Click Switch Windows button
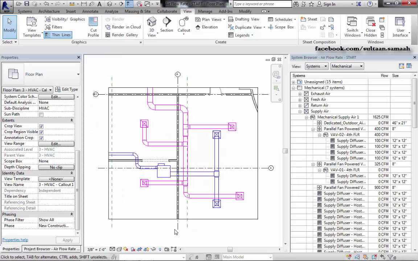This screenshot has width=418, height=261. (352, 27)
